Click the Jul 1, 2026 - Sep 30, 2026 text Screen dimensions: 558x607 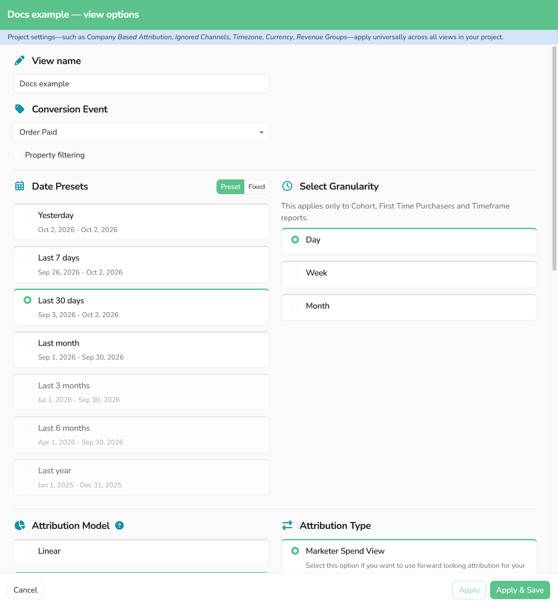(79, 400)
